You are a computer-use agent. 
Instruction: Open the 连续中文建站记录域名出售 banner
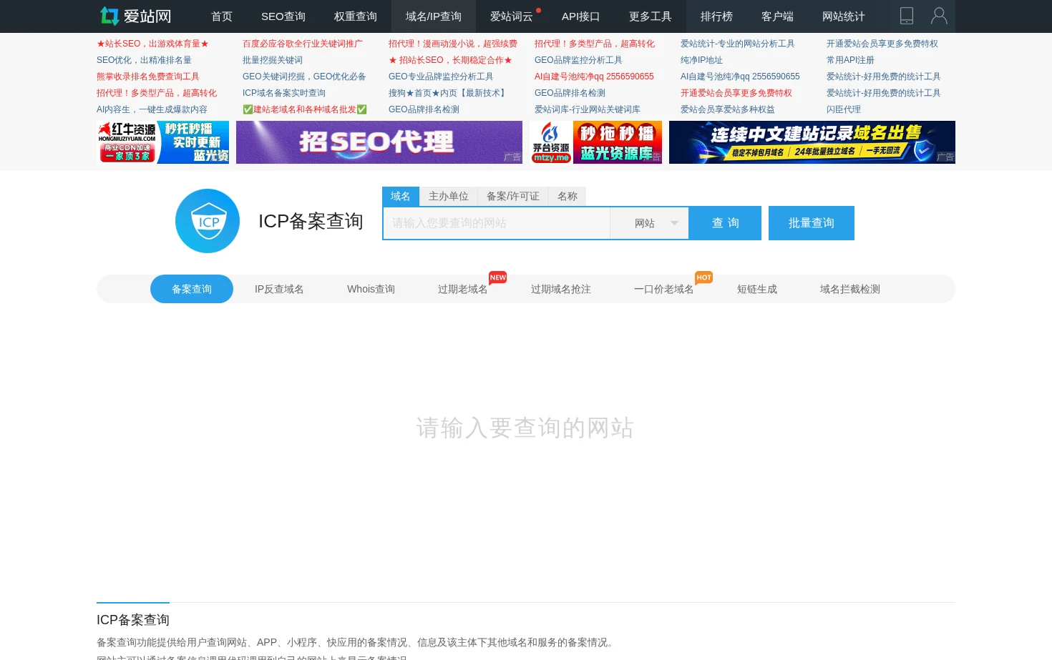coord(812,142)
